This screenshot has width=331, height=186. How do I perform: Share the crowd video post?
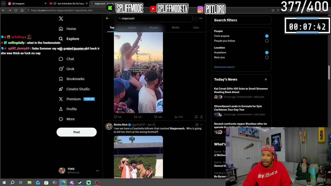[201, 117]
